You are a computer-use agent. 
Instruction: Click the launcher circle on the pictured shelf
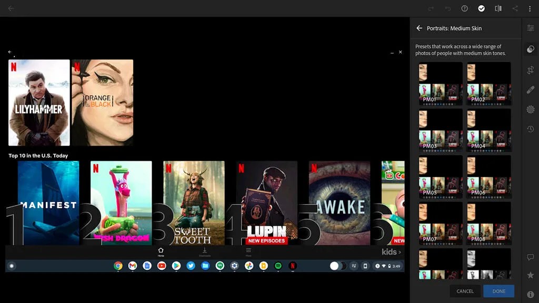click(12, 266)
